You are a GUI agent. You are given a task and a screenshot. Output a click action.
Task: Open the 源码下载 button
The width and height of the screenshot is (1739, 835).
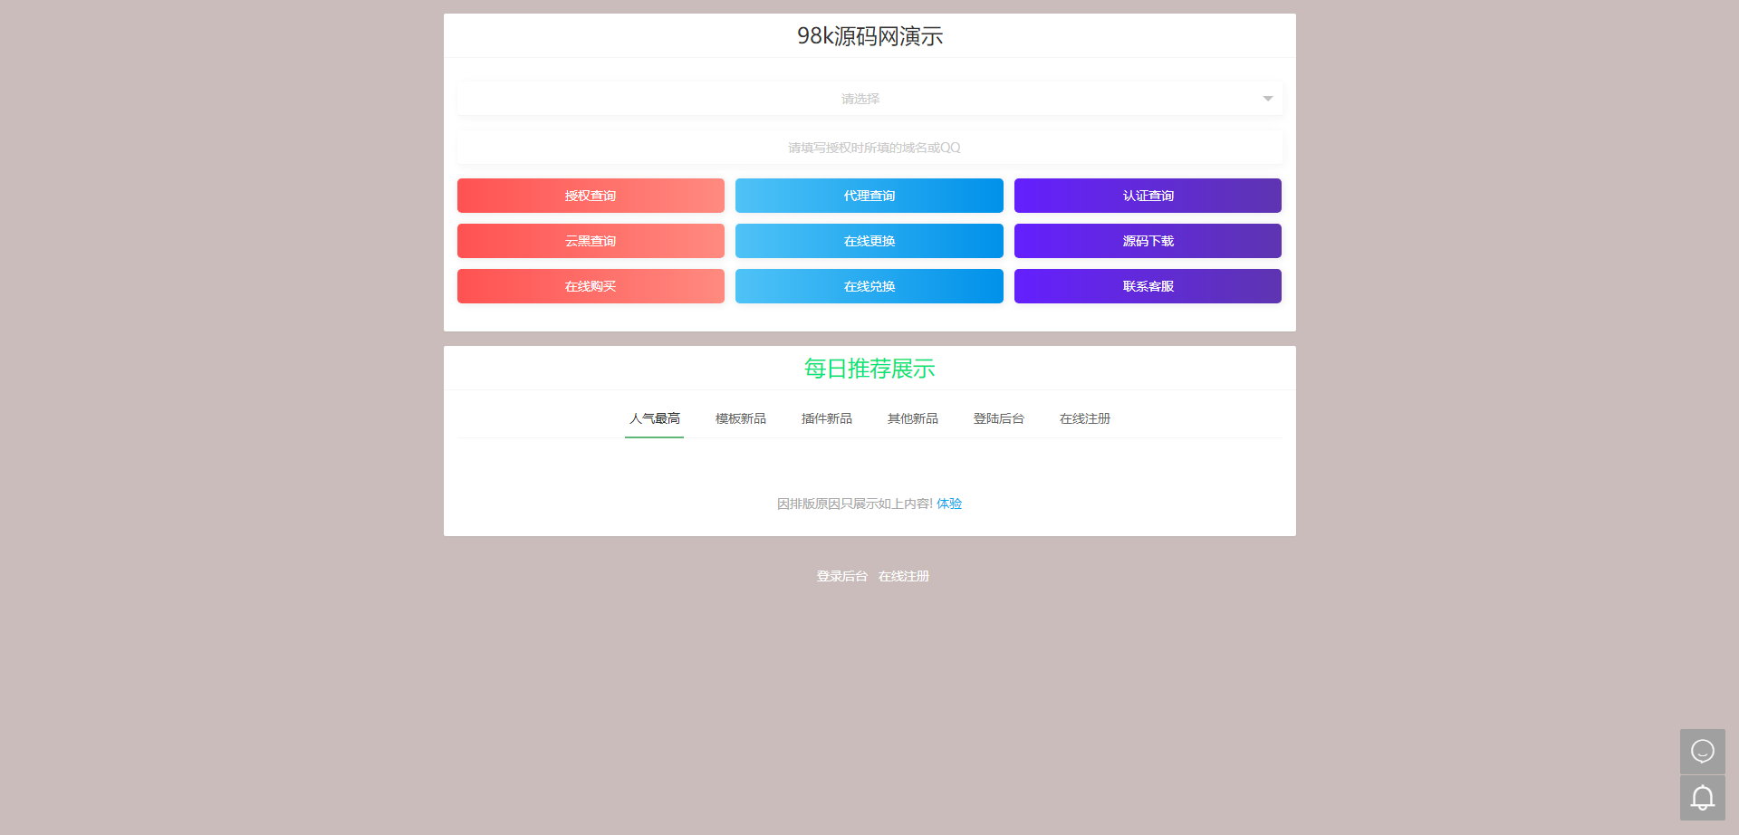click(x=1148, y=241)
